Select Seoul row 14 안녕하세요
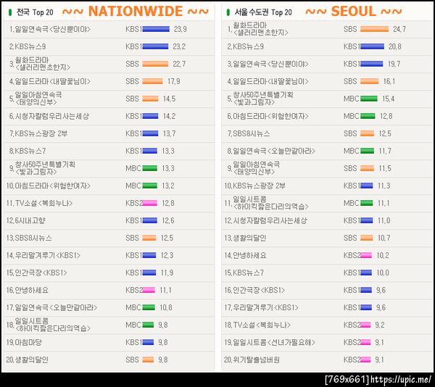 tap(327, 255)
